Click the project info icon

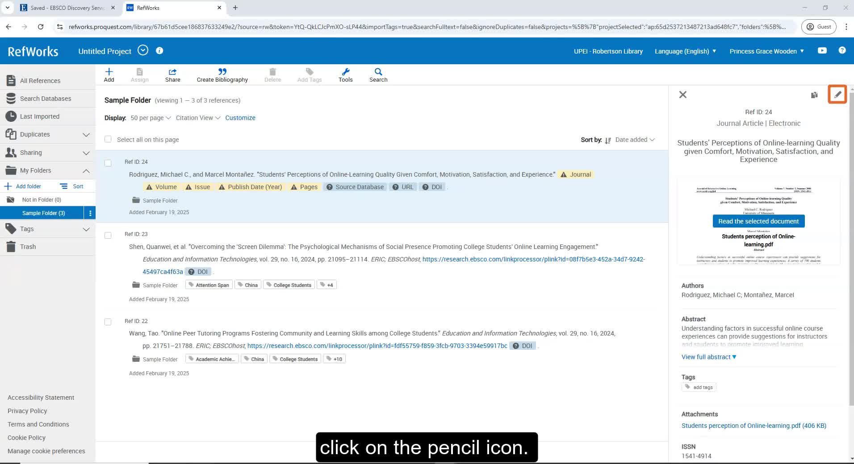point(159,51)
